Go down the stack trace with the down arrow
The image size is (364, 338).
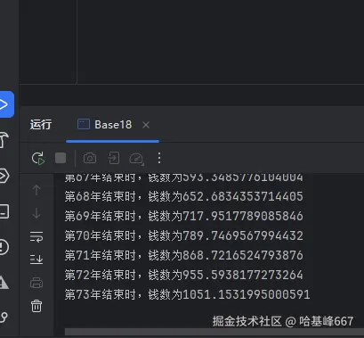(x=36, y=213)
